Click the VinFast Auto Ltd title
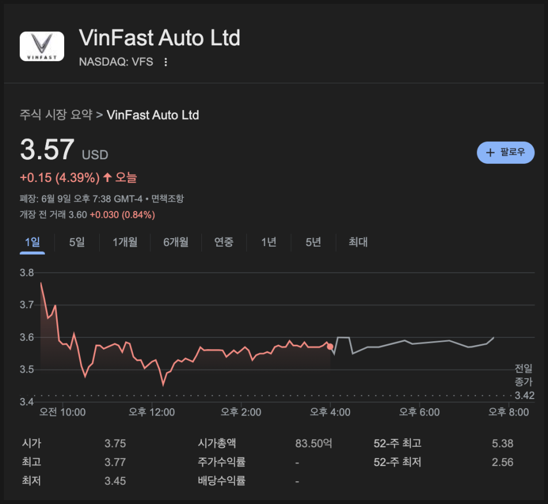Viewport: 548px width, 504px height. [159, 38]
